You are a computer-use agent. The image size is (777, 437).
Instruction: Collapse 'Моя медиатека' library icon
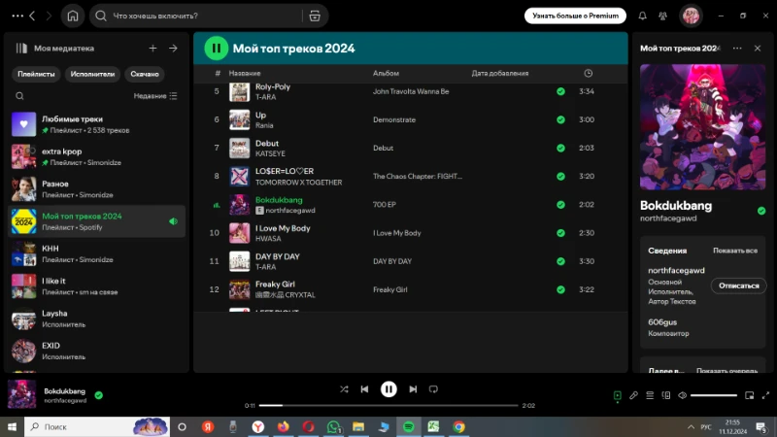pyautogui.click(x=21, y=48)
